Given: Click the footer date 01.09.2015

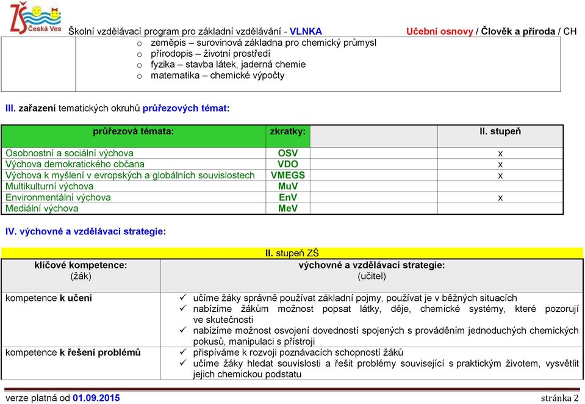Looking at the screenshot, I should click(96, 398).
